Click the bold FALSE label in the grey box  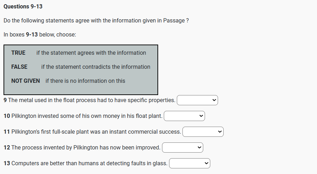[x=19, y=67]
